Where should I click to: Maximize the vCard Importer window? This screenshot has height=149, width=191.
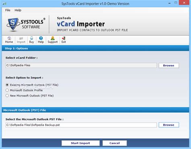tap(176, 3)
